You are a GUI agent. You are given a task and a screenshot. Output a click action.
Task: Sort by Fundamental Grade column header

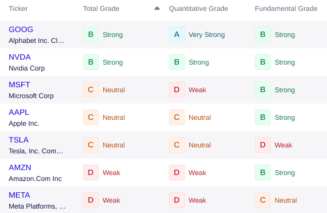pyautogui.click(x=286, y=8)
